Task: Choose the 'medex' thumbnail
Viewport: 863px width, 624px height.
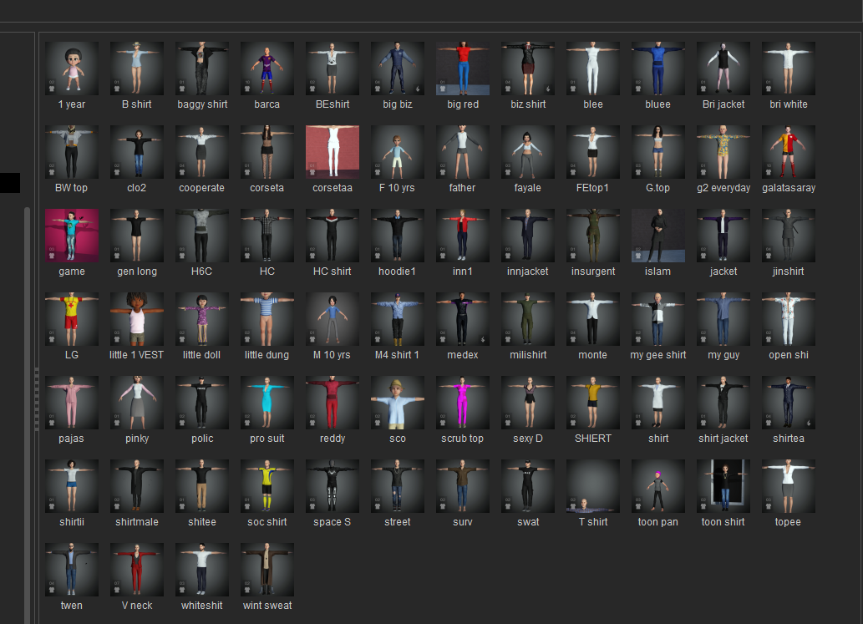Action: tap(462, 319)
